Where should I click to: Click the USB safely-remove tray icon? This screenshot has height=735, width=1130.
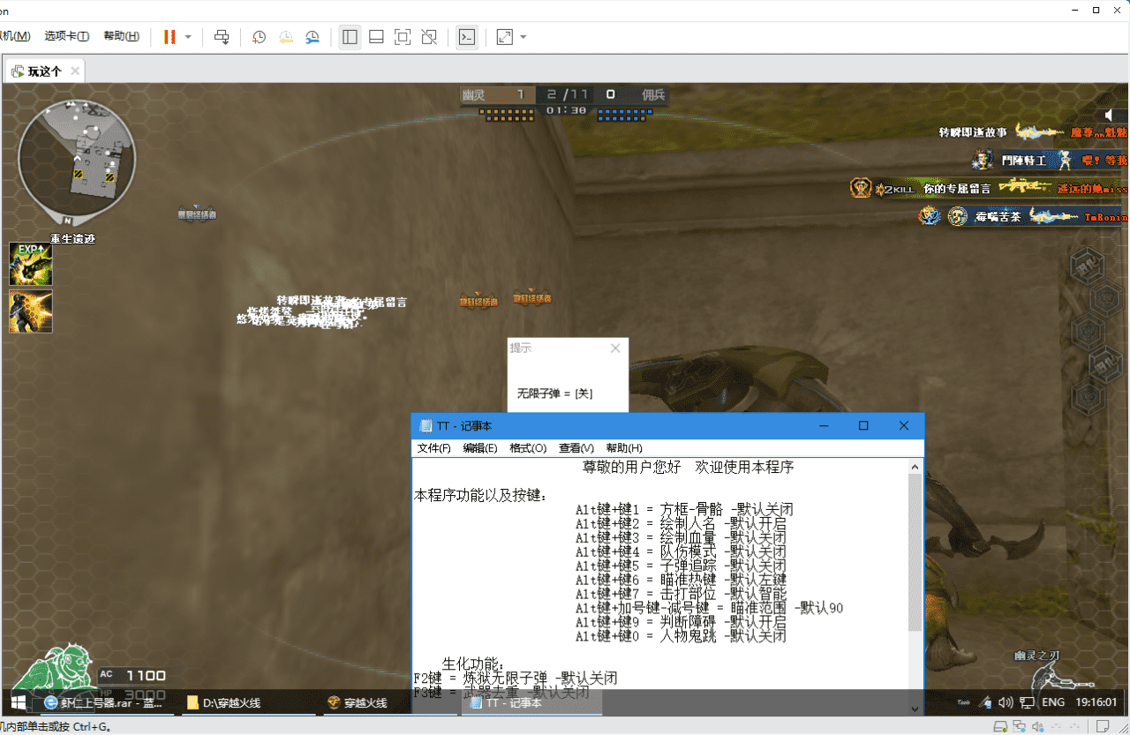[x=987, y=703]
